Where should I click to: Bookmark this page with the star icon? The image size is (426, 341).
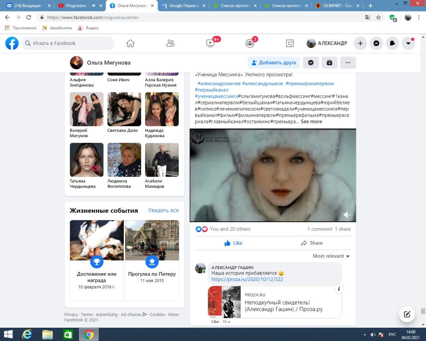point(378,17)
